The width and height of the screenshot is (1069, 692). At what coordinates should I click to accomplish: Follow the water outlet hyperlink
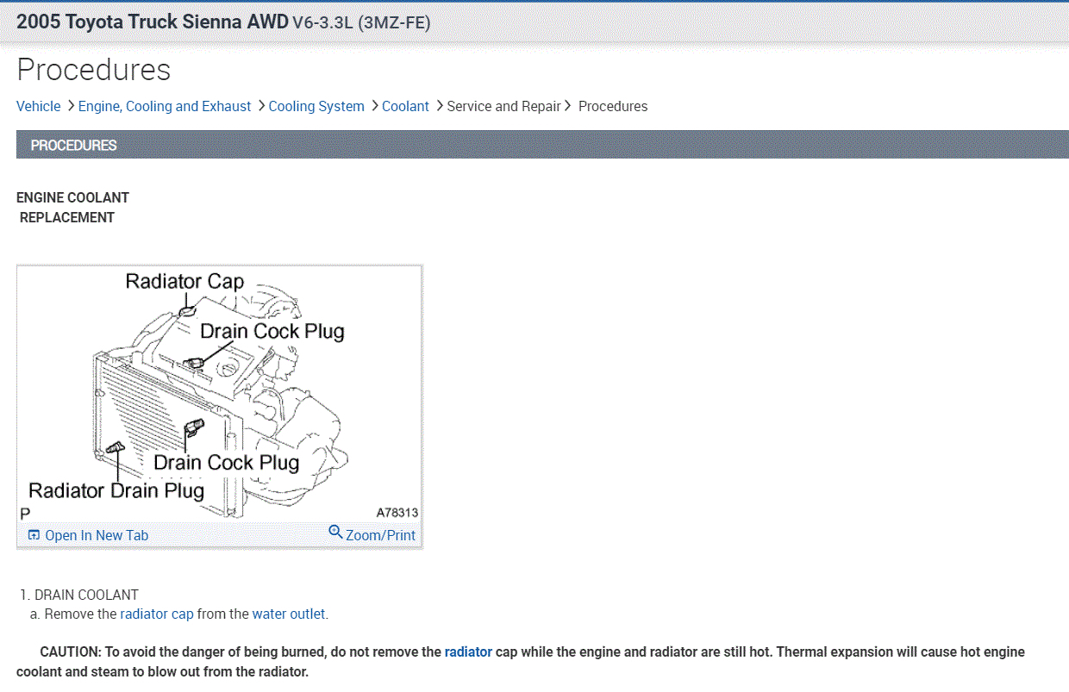(x=289, y=614)
